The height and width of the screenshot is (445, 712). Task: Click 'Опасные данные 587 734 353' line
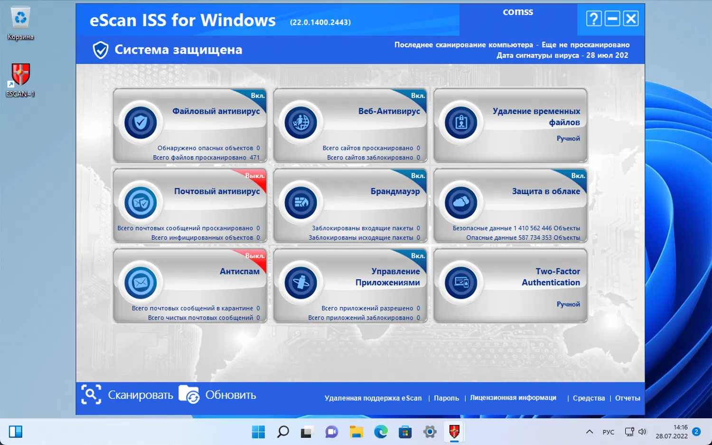pyautogui.click(x=523, y=238)
